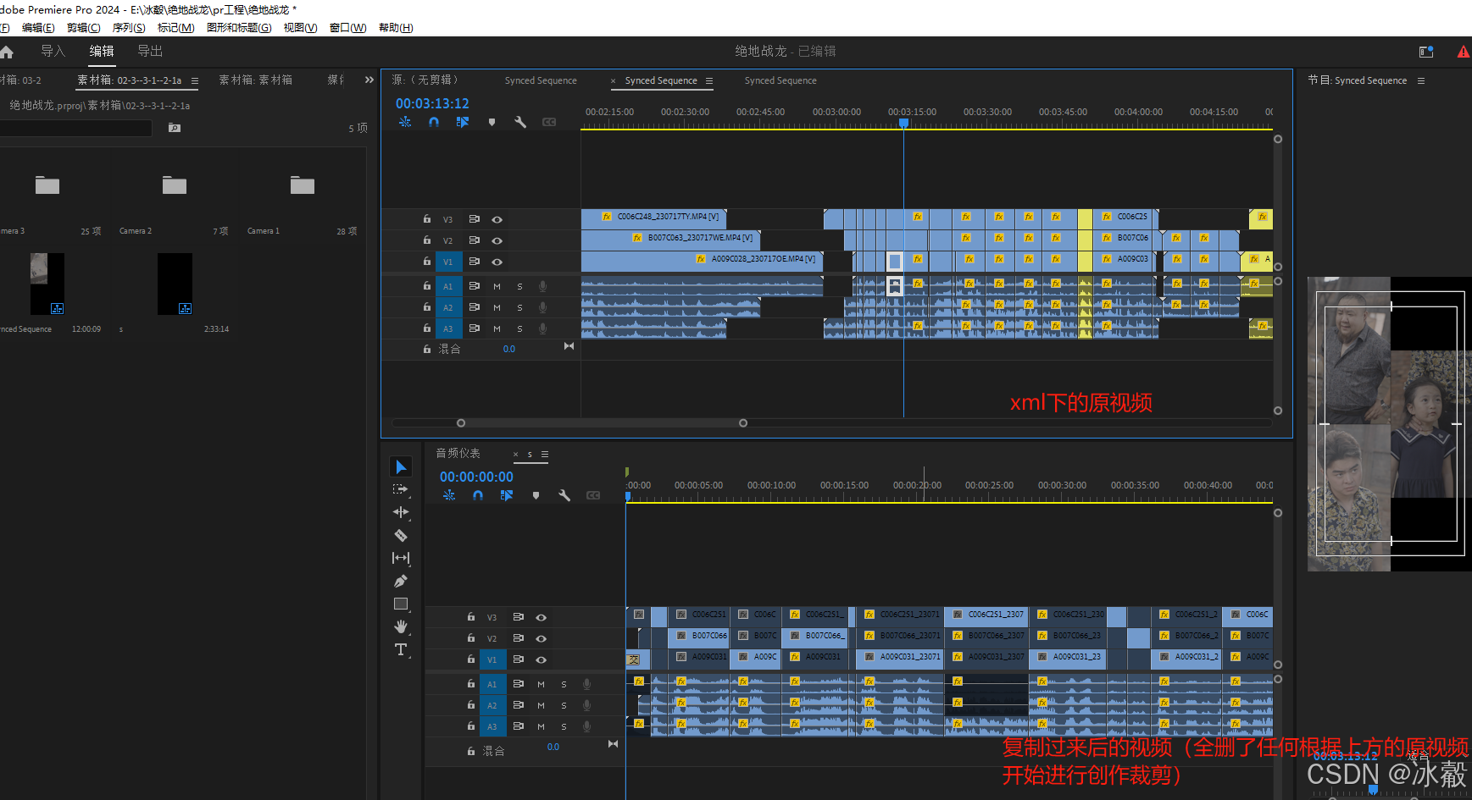Select the Hand tool
Image resolution: width=1472 pixels, height=800 pixels.
pos(401,626)
